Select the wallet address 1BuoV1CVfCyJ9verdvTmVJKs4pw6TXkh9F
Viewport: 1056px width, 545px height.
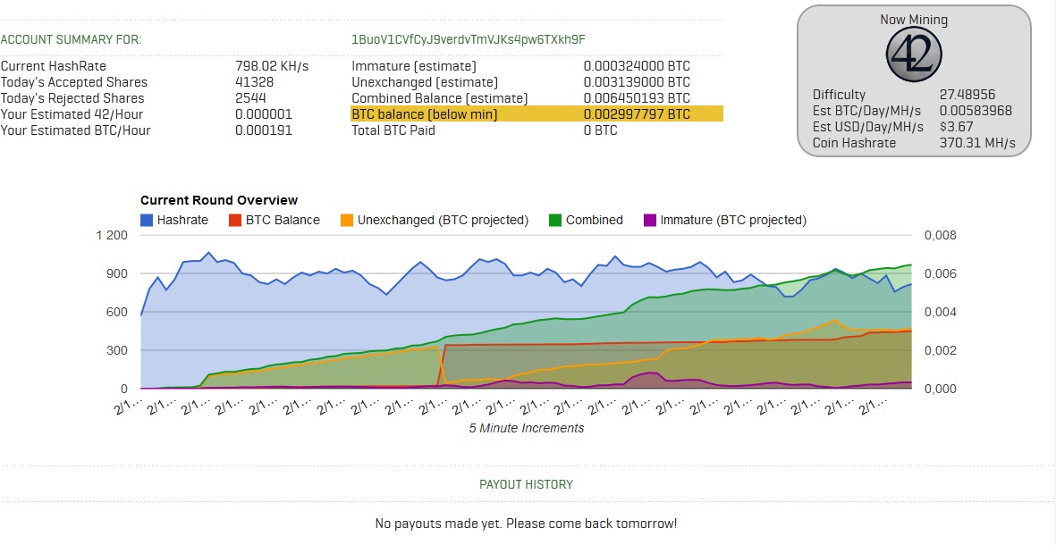tap(469, 39)
